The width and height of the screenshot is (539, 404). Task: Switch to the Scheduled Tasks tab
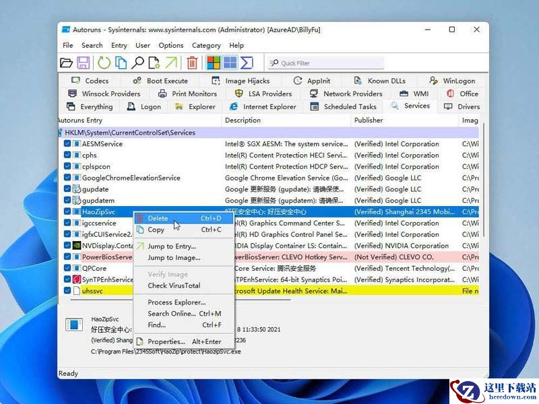(343, 106)
